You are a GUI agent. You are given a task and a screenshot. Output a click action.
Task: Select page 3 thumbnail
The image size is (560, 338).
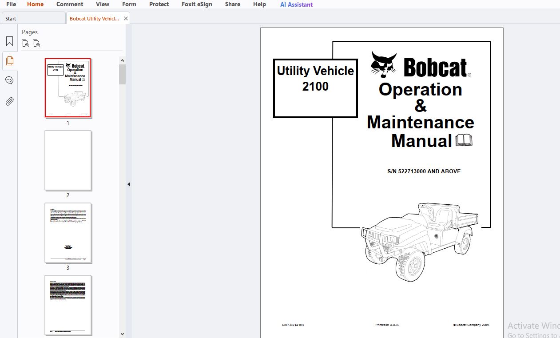[x=68, y=233]
